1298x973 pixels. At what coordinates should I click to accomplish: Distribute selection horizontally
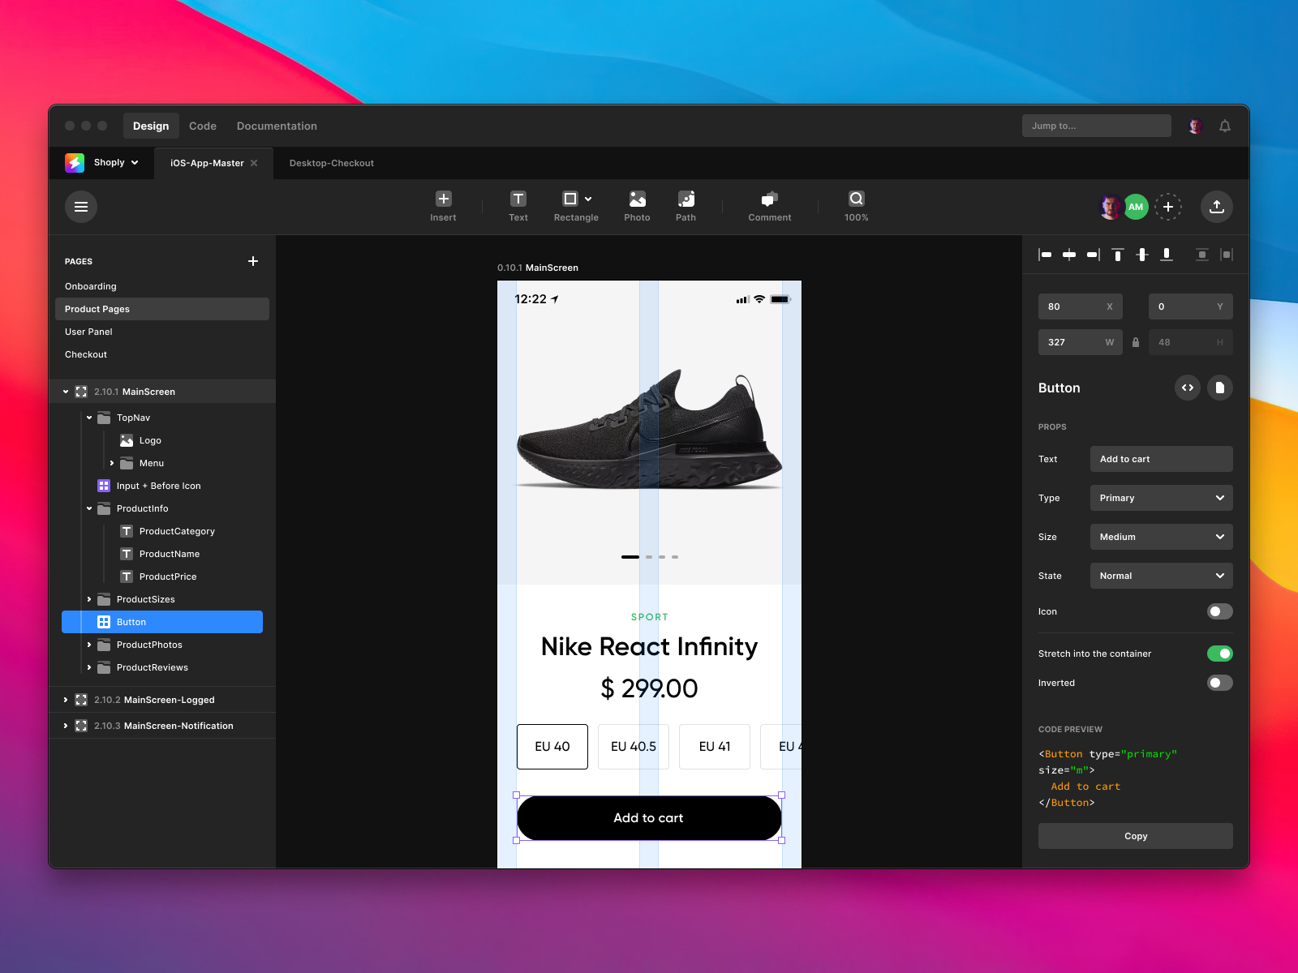pos(1227,255)
